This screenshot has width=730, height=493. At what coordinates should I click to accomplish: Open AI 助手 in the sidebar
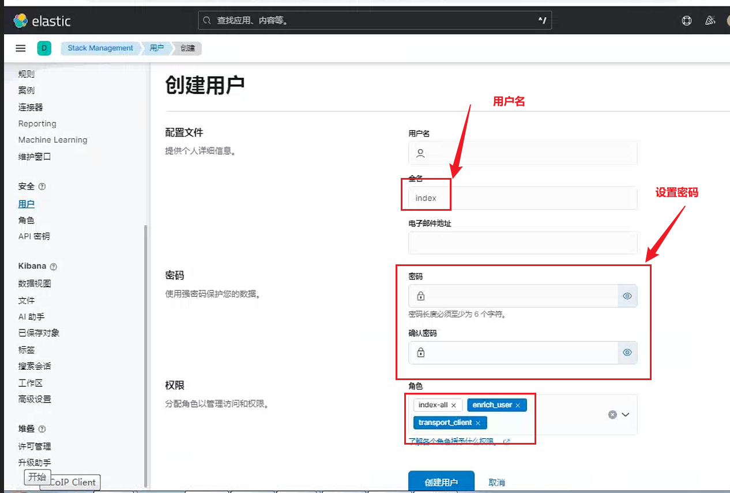pyautogui.click(x=31, y=317)
